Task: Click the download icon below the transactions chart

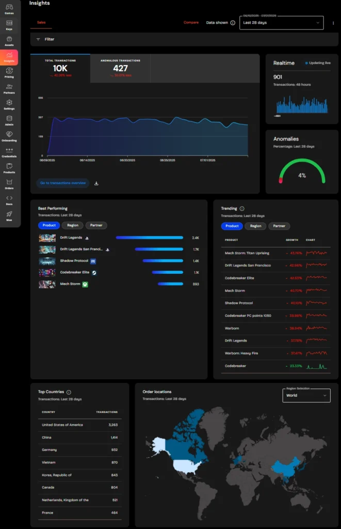Action: click(96, 183)
